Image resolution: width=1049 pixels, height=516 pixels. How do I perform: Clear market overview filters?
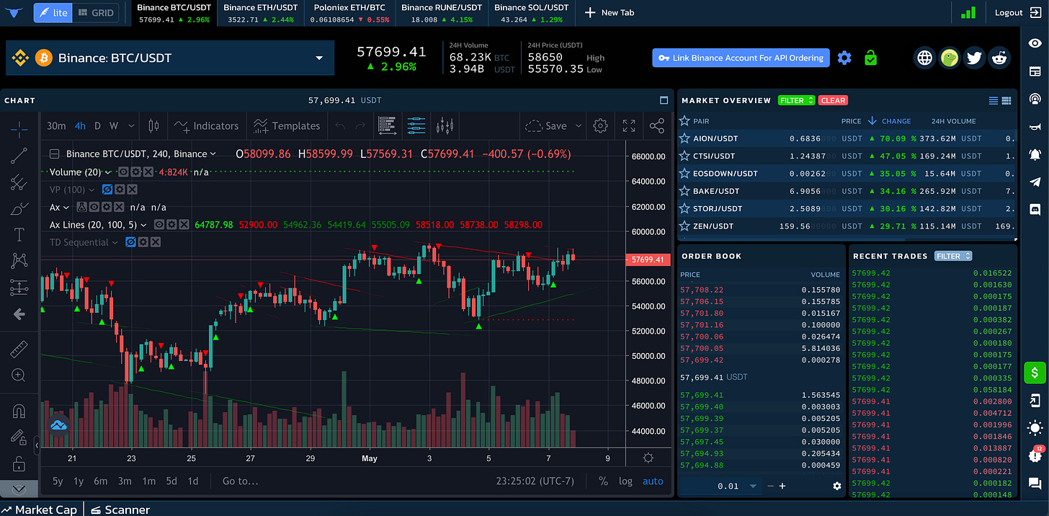(833, 100)
